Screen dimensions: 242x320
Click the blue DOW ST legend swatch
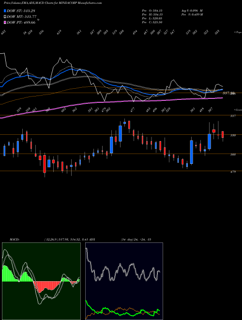click(x=5, y=11)
